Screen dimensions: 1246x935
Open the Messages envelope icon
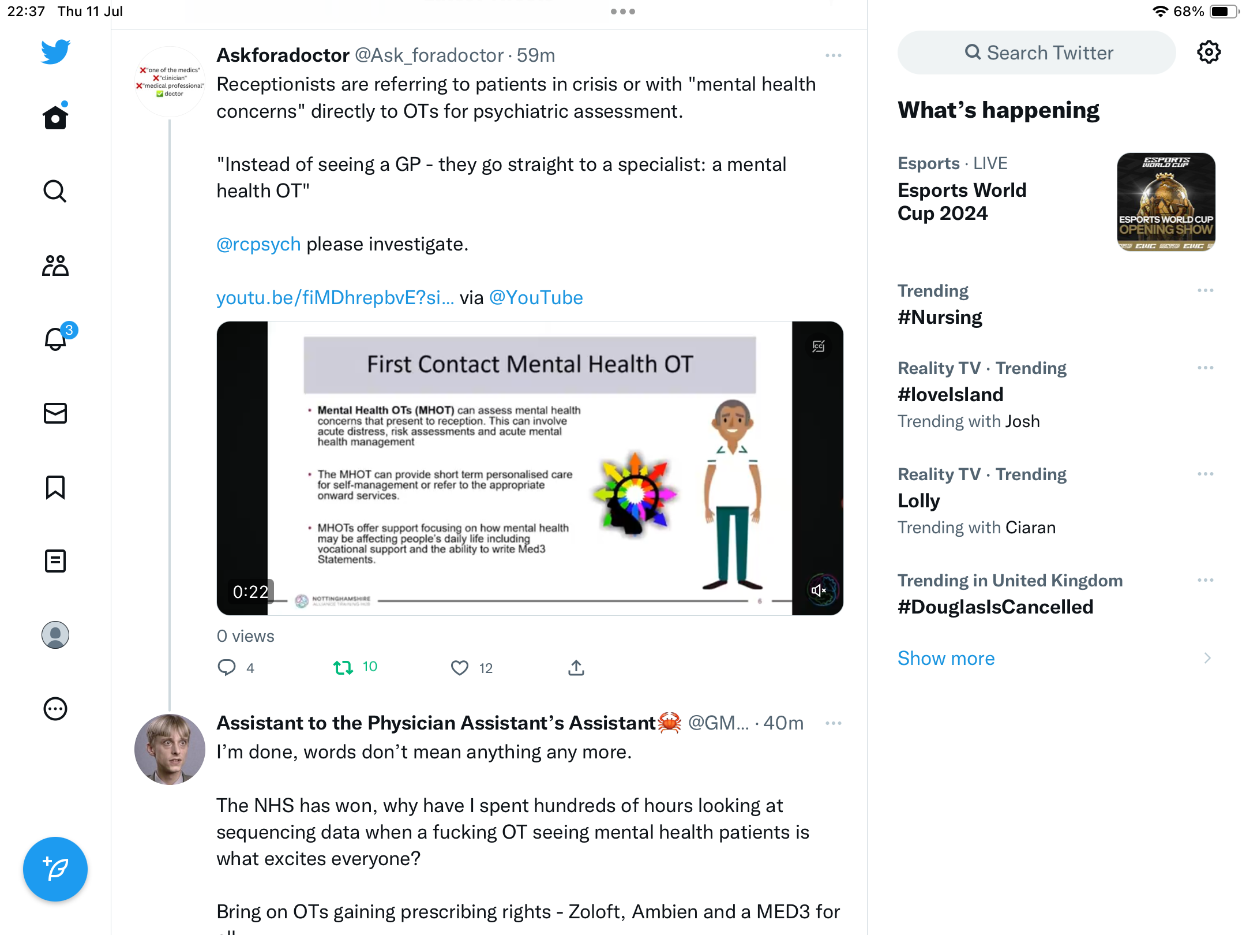(x=55, y=413)
